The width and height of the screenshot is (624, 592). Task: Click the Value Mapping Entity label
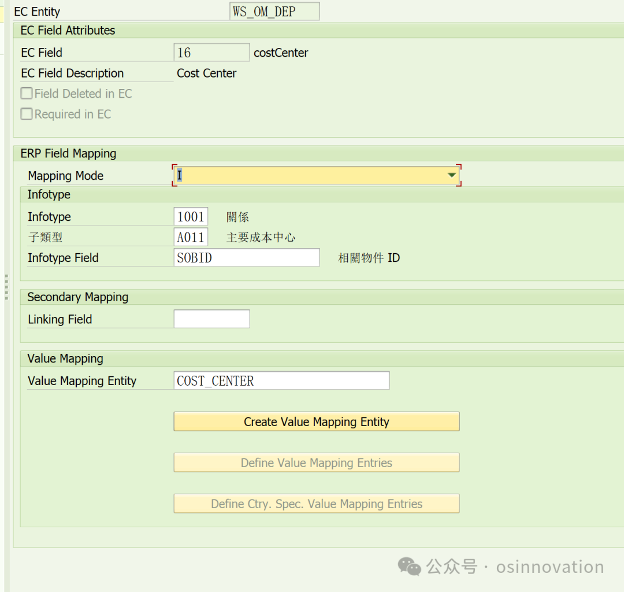click(x=82, y=381)
